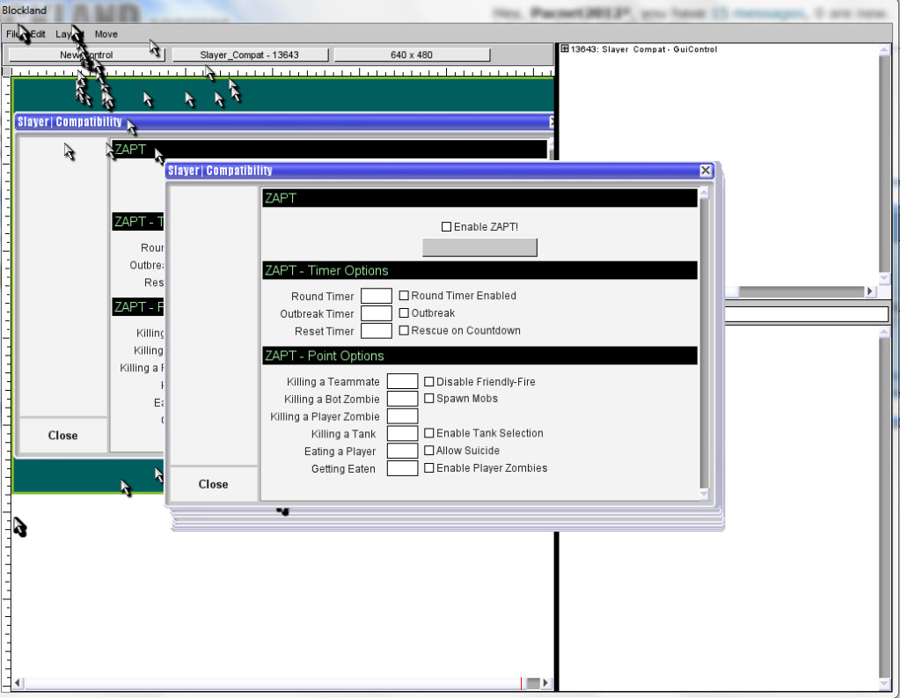The height and width of the screenshot is (698, 900).
Task: Toggle Round Timer Enabled checkbox
Action: [404, 296]
